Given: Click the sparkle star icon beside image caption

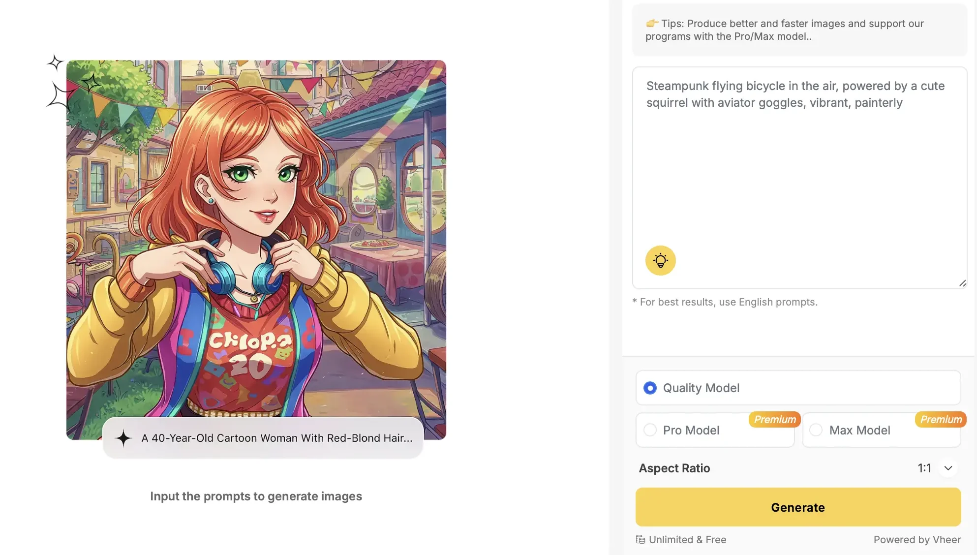Looking at the screenshot, I should [x=123, y=438].
